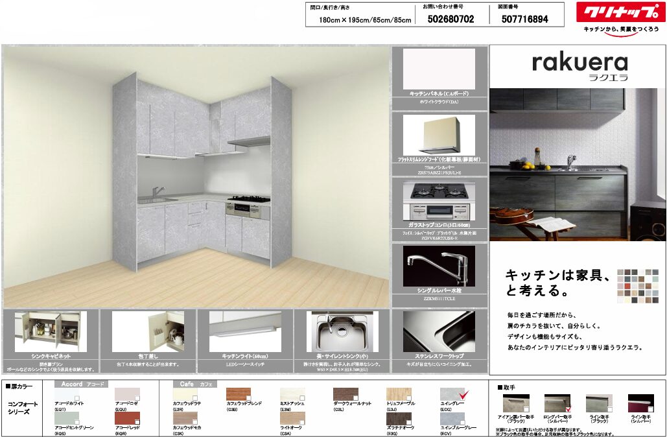
Task: Click the 包丁4本収納することが出来ます。 description
Action: click(148, 364)
